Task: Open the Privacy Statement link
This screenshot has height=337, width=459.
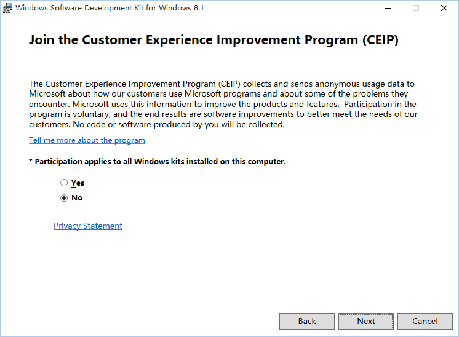Action: tap(88, 226)
